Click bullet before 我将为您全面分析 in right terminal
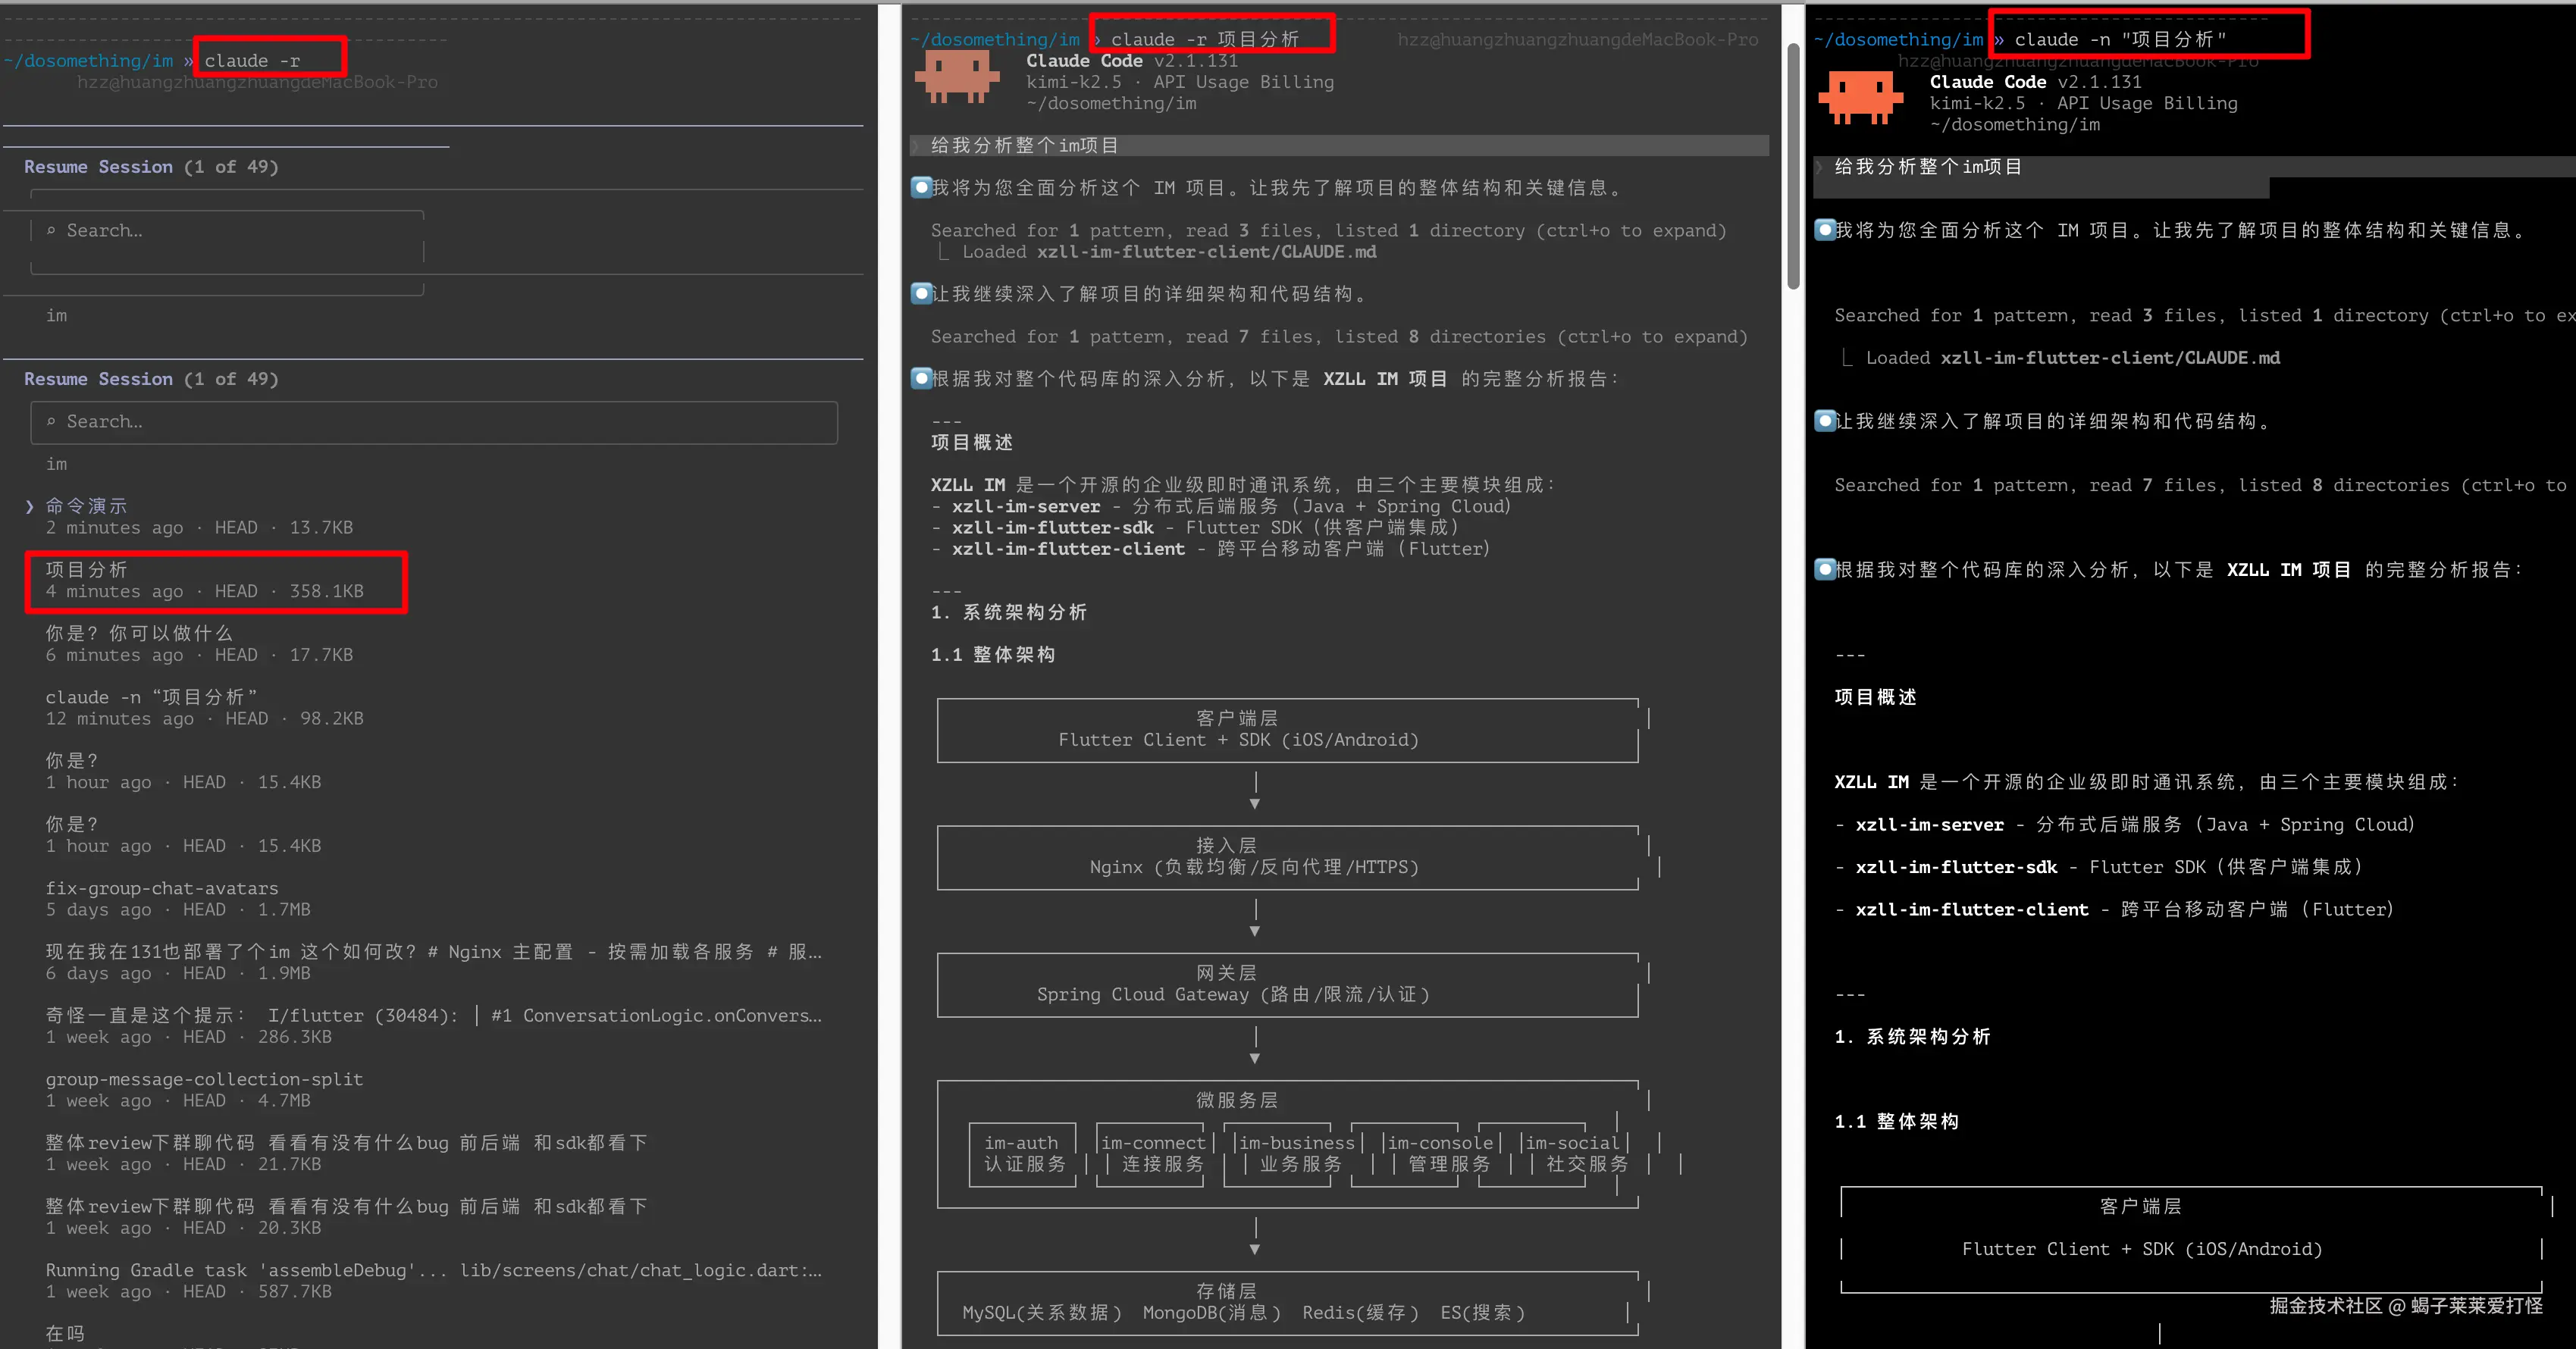Viewport: 2576px width, 1349px height. [x=1825, y=230]
